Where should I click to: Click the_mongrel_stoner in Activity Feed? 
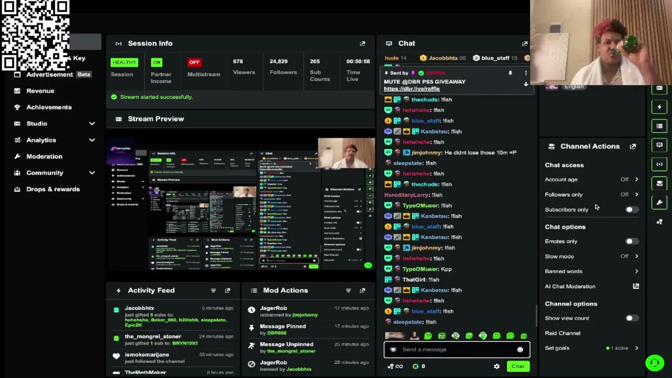pos(153,337)
